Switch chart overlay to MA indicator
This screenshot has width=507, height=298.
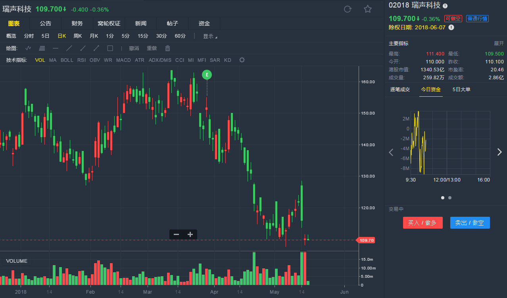[52, 60]
